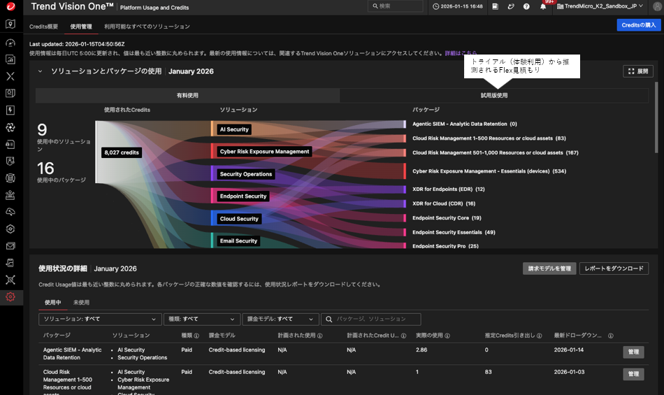Click the Trend Micro logo icon

10,6
